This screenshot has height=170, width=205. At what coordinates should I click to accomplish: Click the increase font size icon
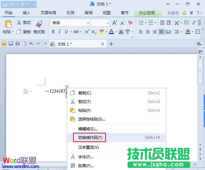[115, 23]
